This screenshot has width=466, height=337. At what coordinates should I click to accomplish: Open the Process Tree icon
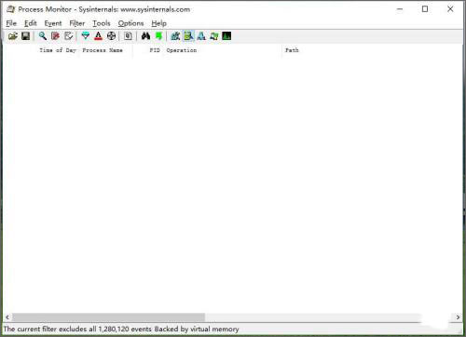(x=128, y=36)
